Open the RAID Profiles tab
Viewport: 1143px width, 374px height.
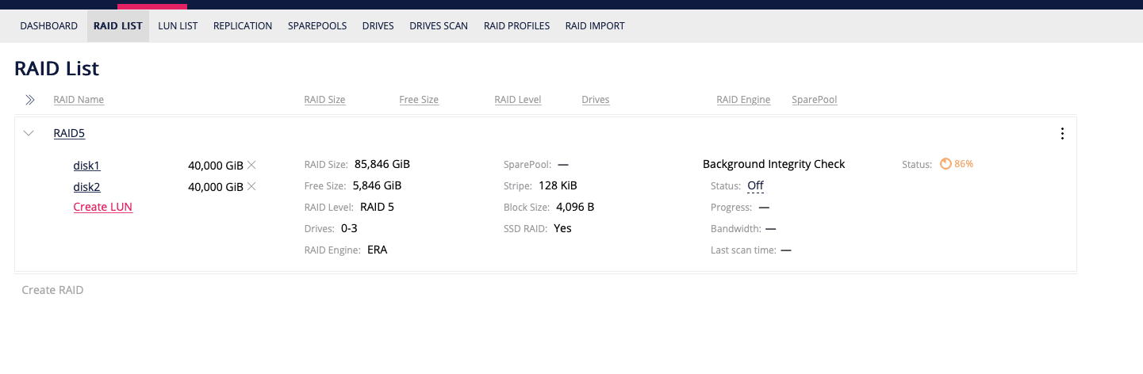click(x=516, y=26)
